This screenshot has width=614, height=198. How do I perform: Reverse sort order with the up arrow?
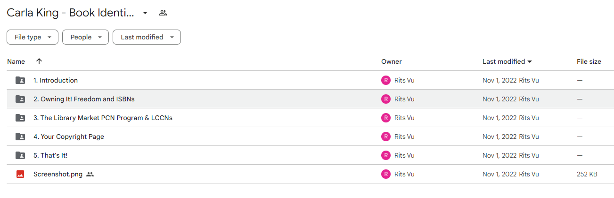tap(39, 61)
